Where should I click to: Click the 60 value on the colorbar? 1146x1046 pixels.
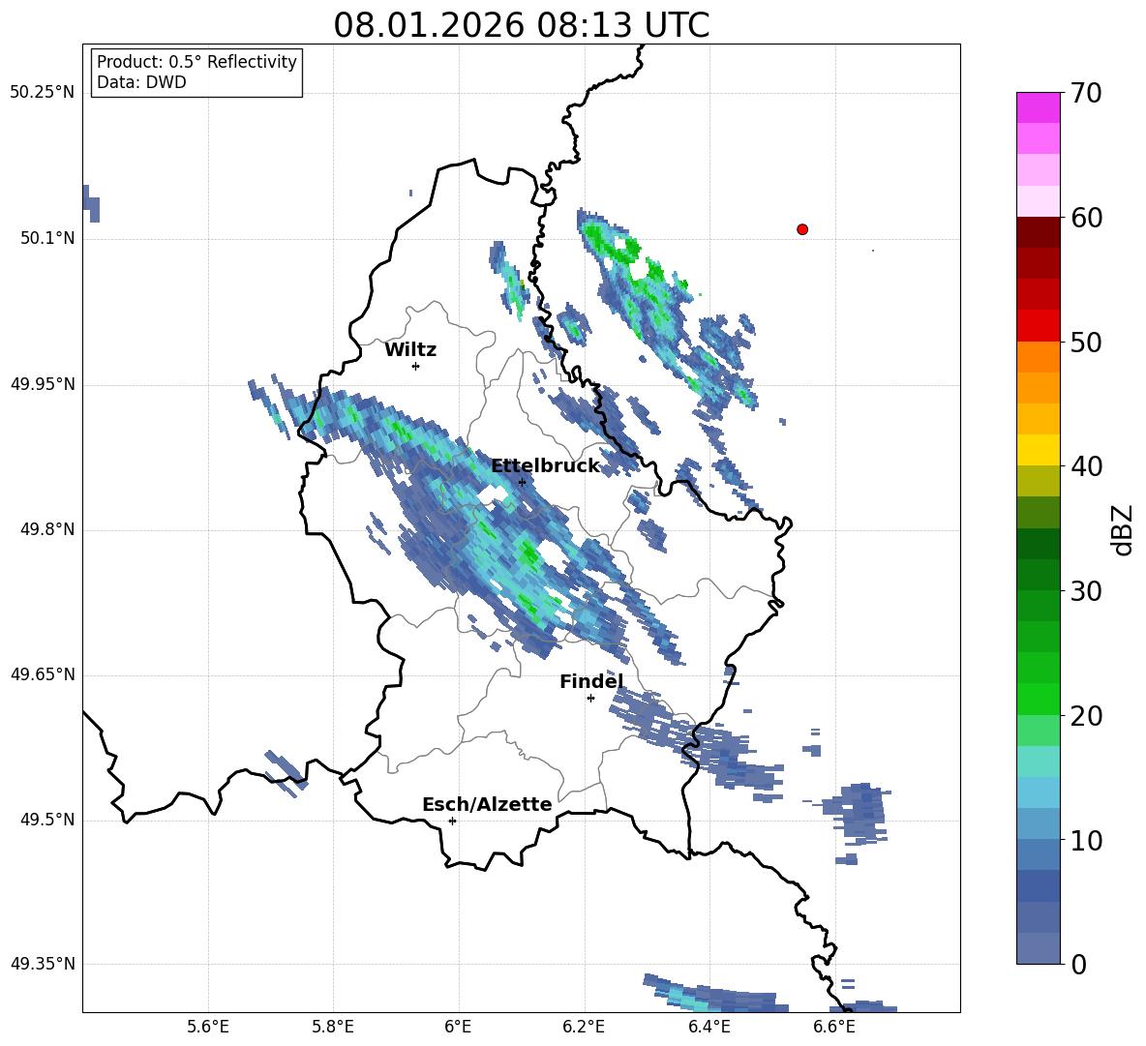coord(1086,218)
